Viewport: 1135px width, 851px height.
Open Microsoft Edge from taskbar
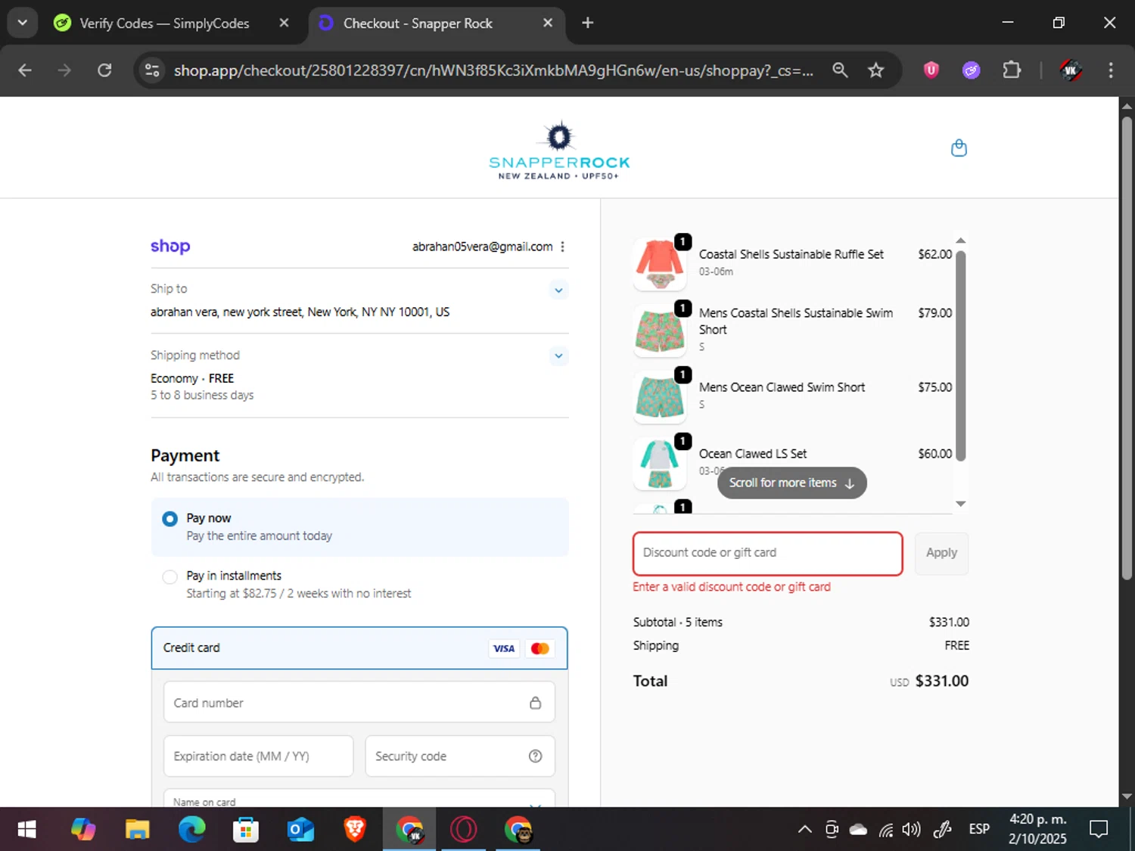191,830
